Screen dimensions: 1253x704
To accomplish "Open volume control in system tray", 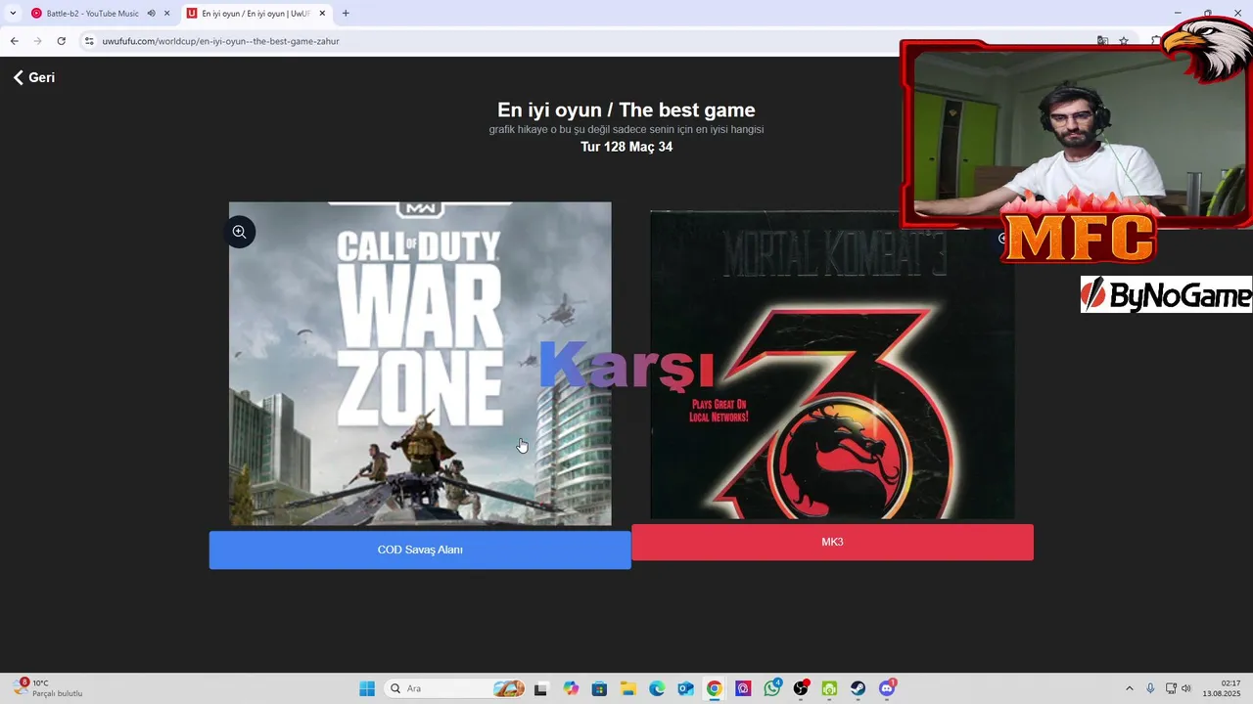I will pyautogui.click(x=1186, y=688).
